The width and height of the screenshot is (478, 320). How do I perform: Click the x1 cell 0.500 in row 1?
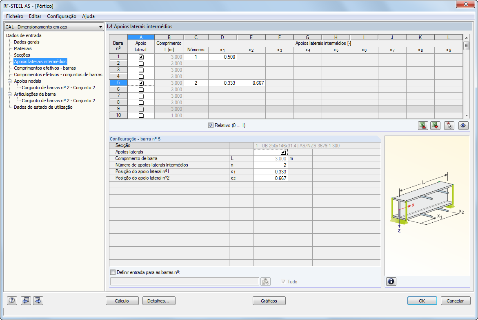pos(222,57)
